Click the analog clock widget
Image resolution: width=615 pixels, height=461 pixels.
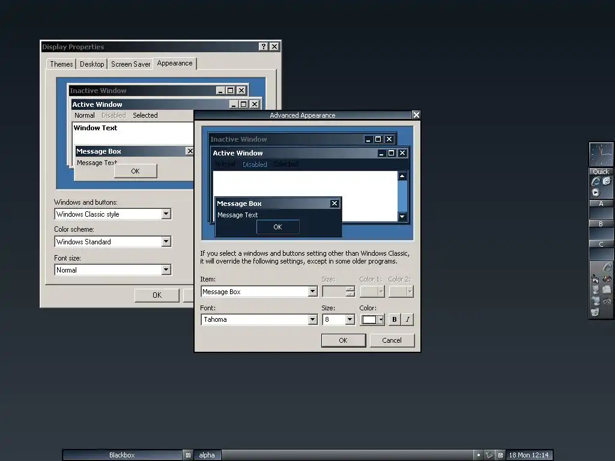pos(601,154)
